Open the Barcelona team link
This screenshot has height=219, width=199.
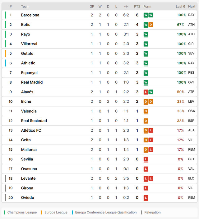(30, 15)
